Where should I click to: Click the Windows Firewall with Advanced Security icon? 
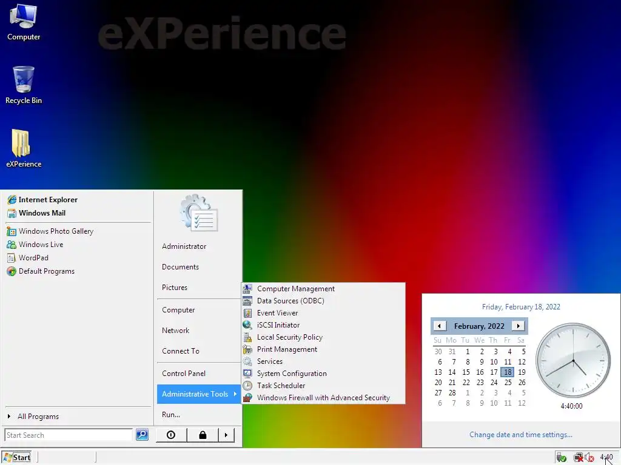click(x=247, y=398)
